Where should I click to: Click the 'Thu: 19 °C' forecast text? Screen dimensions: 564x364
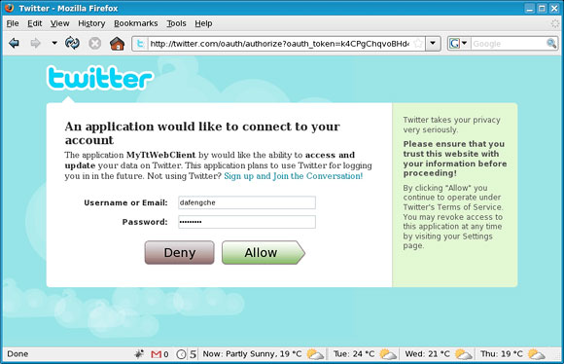pos(502,354)
